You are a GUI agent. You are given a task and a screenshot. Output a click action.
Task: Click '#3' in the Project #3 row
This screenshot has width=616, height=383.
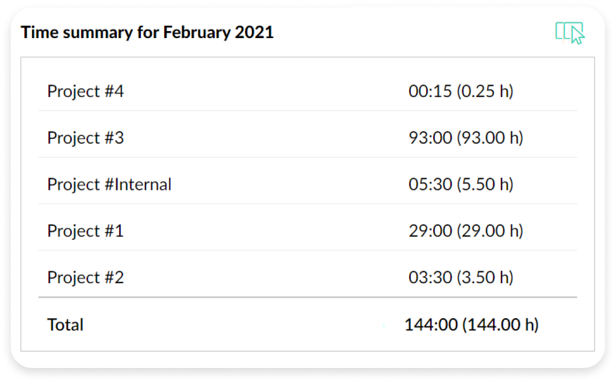tap(113, 138)
